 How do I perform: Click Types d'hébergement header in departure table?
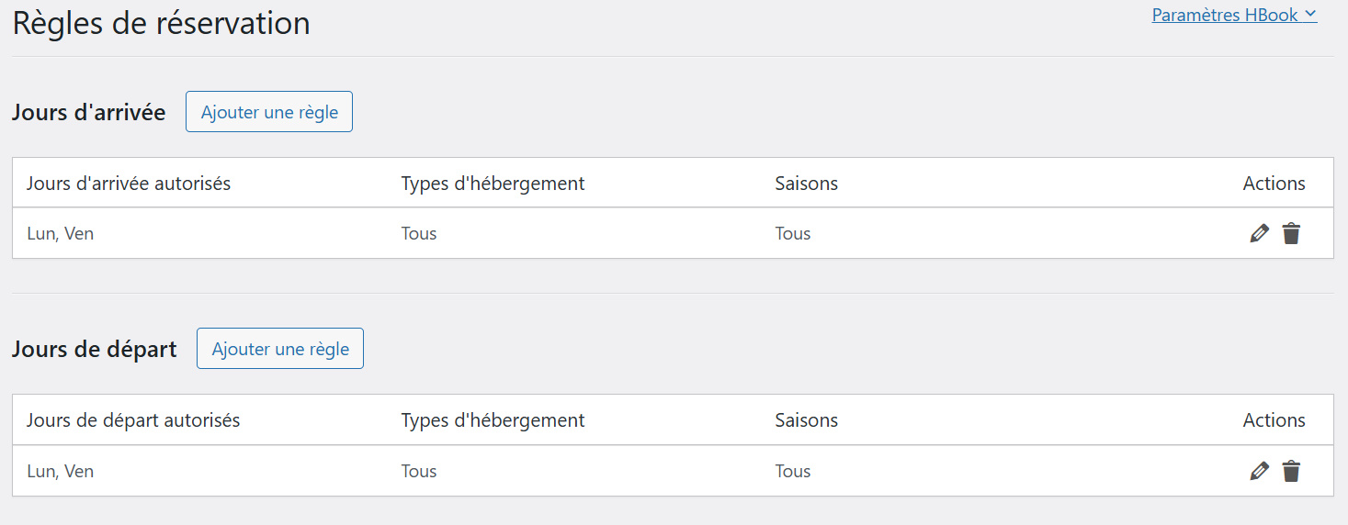[x=493, y=420]
